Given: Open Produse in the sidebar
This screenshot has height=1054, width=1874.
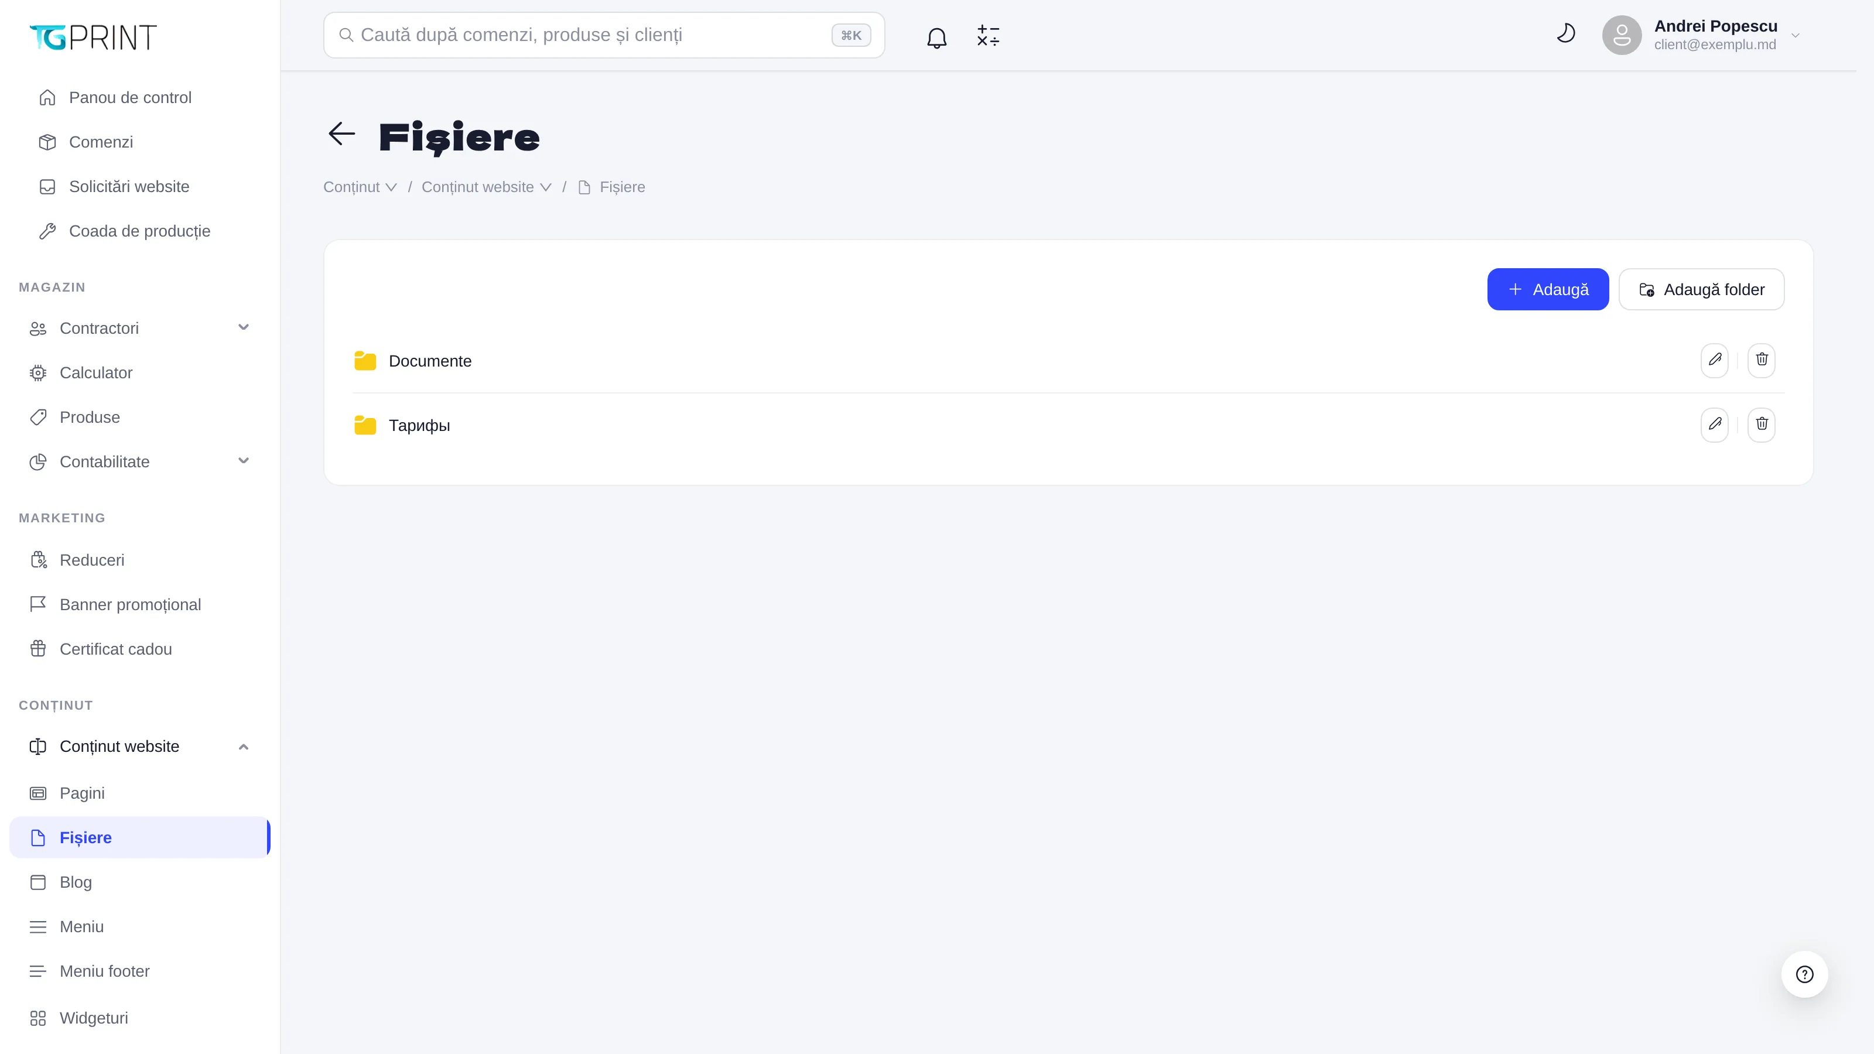Looking at the screenshot, I should (141, 417).
